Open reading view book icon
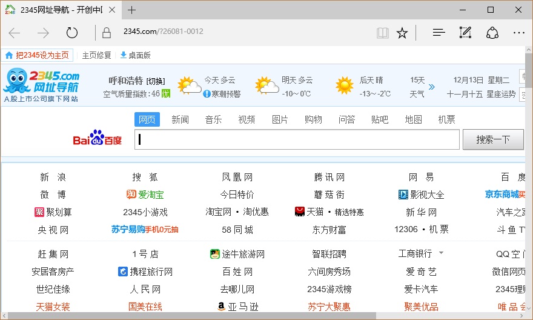The image size is (533, 320). 383,33
